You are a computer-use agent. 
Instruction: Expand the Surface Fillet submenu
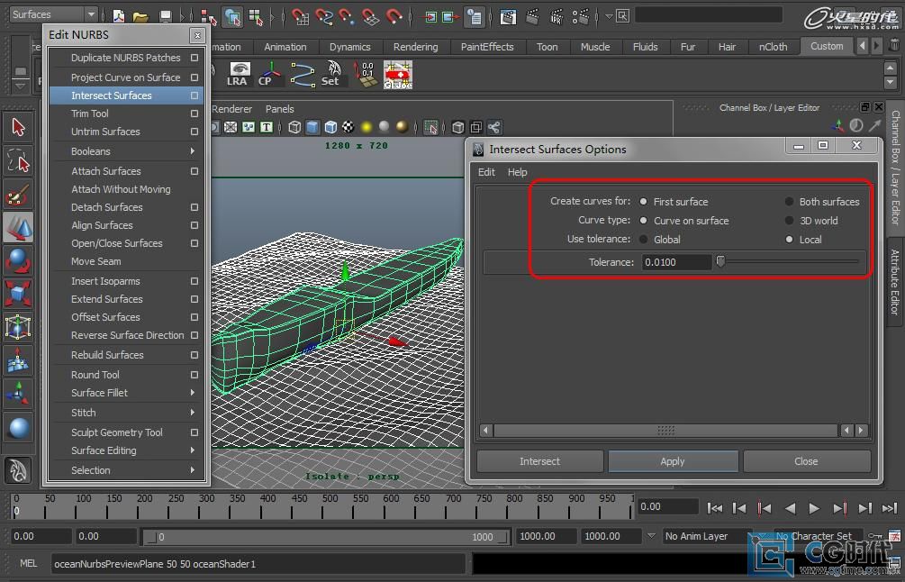[x=126, y=393]
